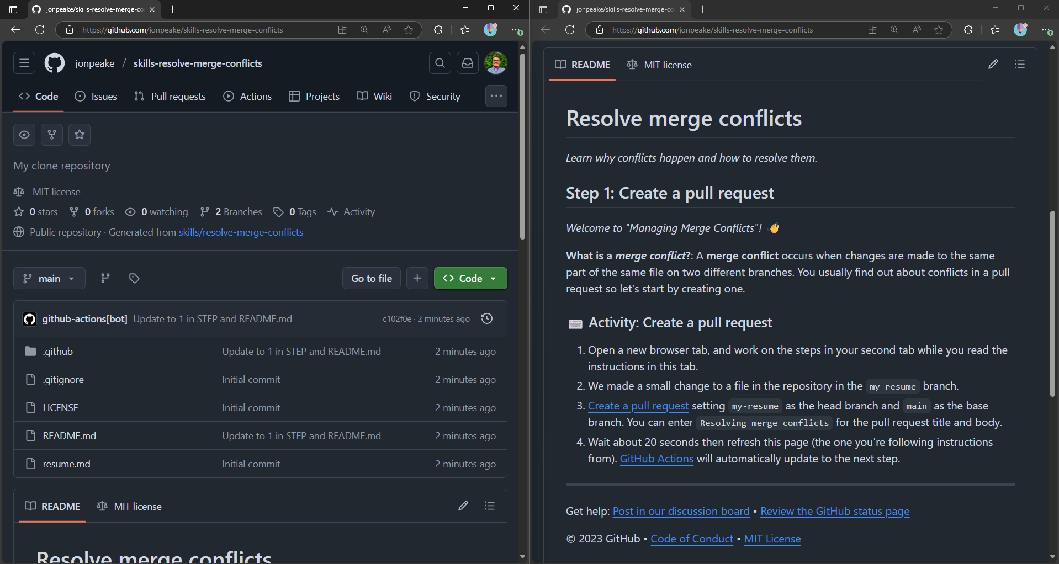The height and width of the screenshot is (564, 1059).
Task: Open the tags icon next to branch selector
Action: point(134,278)
